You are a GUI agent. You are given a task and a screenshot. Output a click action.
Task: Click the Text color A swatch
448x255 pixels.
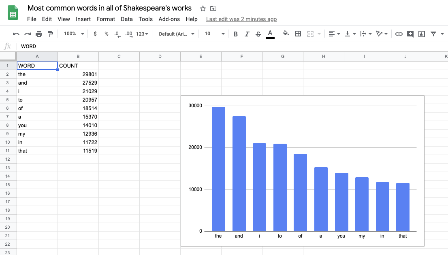[270, 34]
